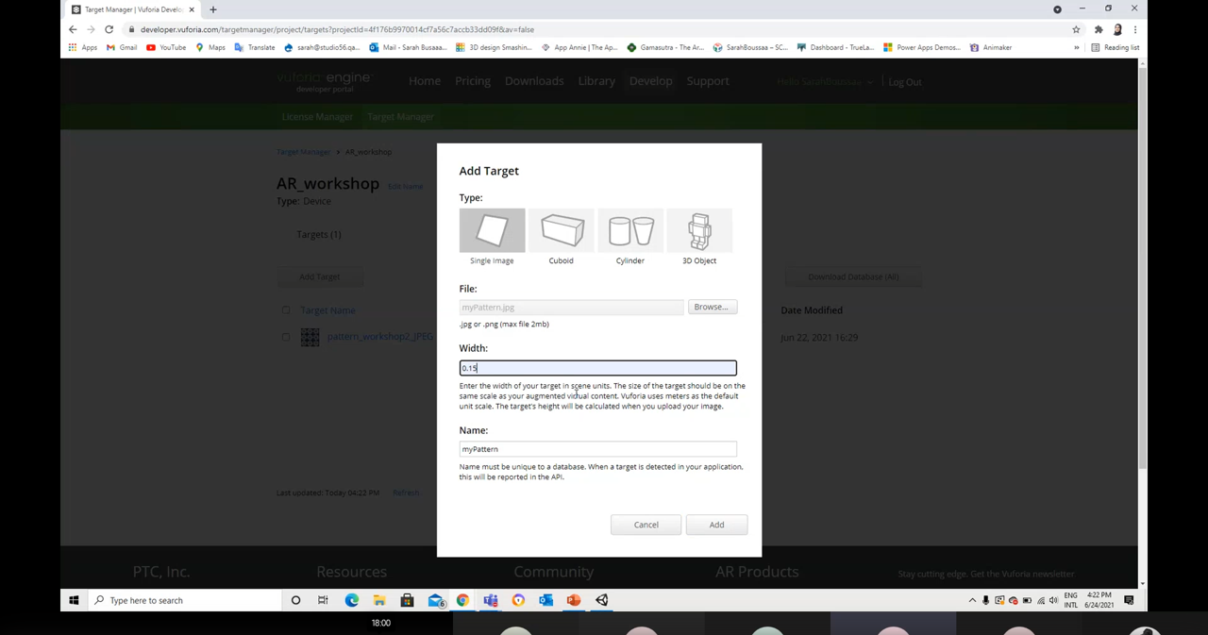This screenshot has width=1208, height=635.
Task: Click the Browse button for file
Action: (712, 307)
